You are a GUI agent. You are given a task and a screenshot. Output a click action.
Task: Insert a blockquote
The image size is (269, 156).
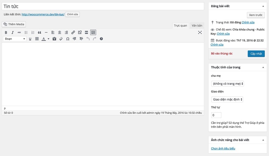pos(39,32)
